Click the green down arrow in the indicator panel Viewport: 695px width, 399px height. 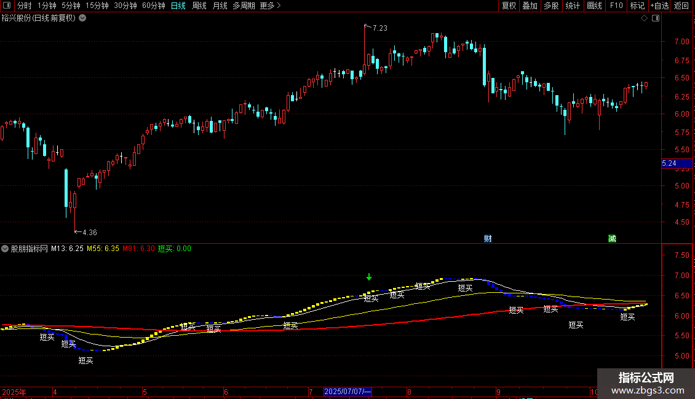click(x=369, y=277)
